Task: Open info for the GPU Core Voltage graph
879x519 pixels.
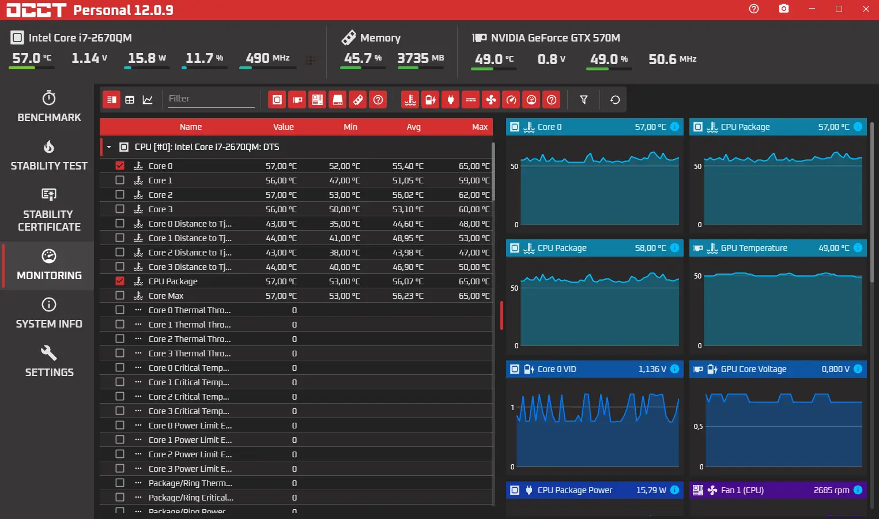Action: [858, 369]
